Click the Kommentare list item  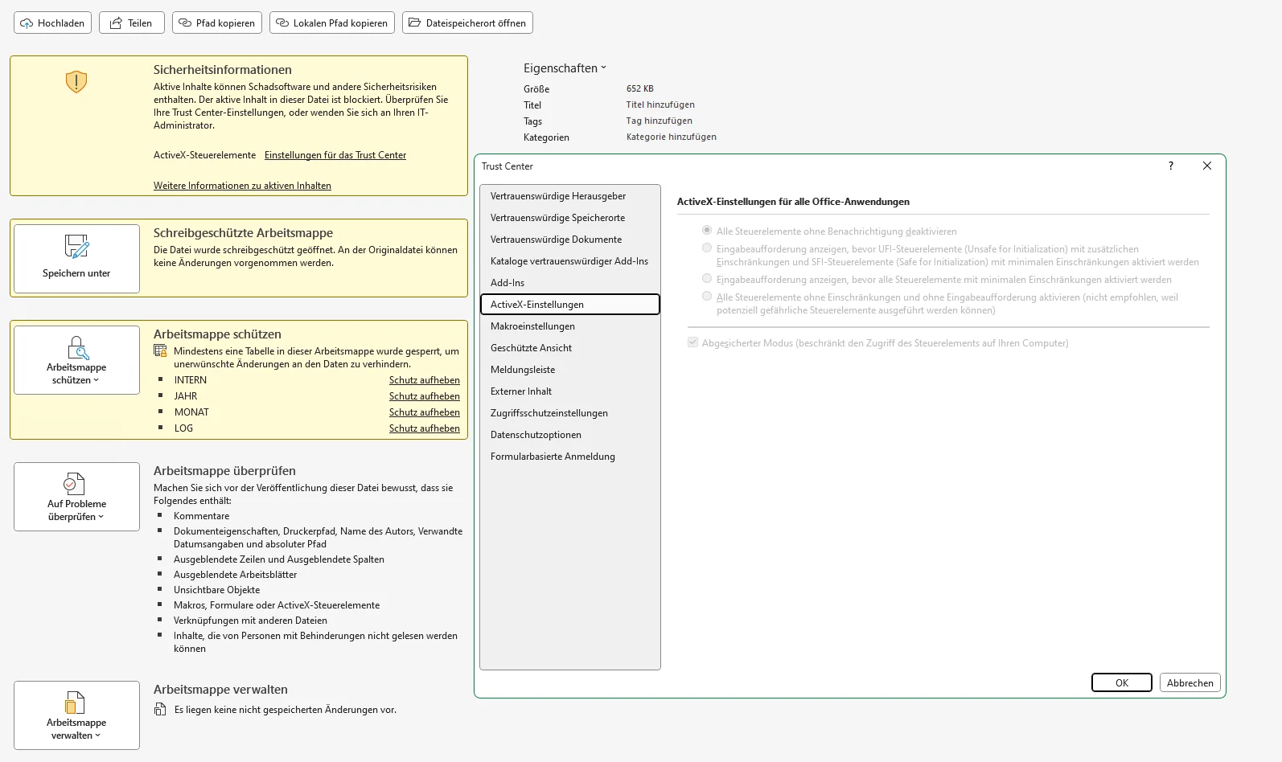(201, 516)
